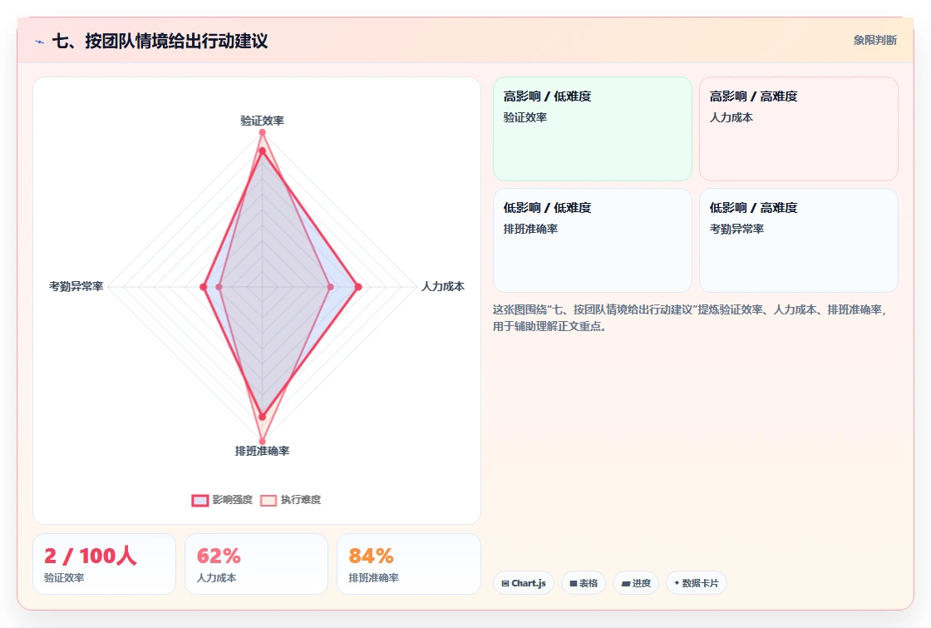The image size is (931, 628).
Task: Click the 执行难度 data point at 排班准确率 axis
Action: (262, 442)
